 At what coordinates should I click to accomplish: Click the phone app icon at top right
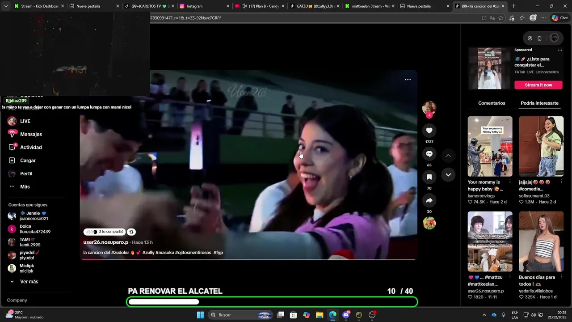tap(539, 38)
